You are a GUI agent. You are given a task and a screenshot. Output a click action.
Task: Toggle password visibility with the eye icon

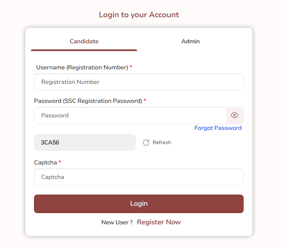pos(235,115)
